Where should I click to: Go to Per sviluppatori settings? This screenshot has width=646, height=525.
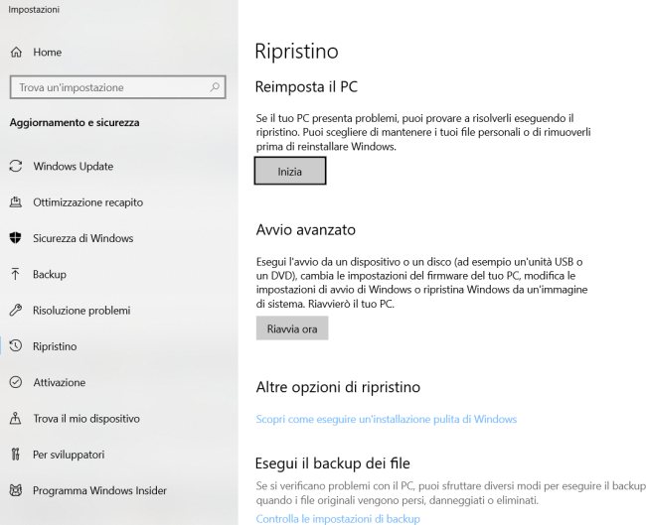click(68, 455)
